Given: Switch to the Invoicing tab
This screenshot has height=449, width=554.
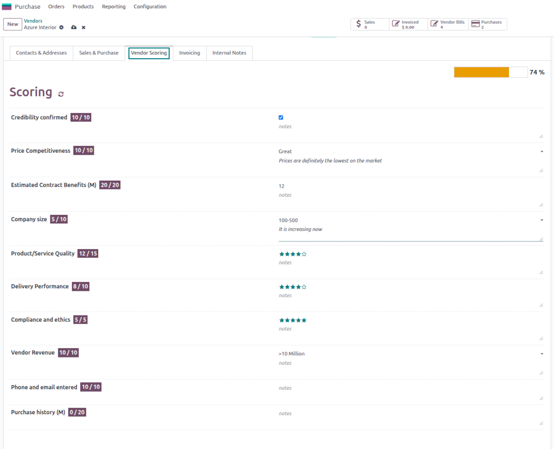Looking at the screenshot, I should [x=189, y=53].
